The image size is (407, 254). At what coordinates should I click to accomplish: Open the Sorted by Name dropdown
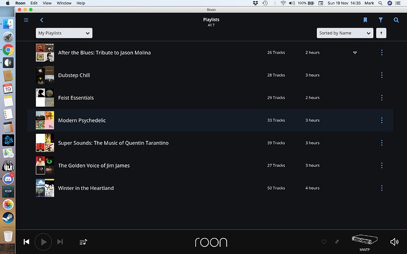(344, 33)
